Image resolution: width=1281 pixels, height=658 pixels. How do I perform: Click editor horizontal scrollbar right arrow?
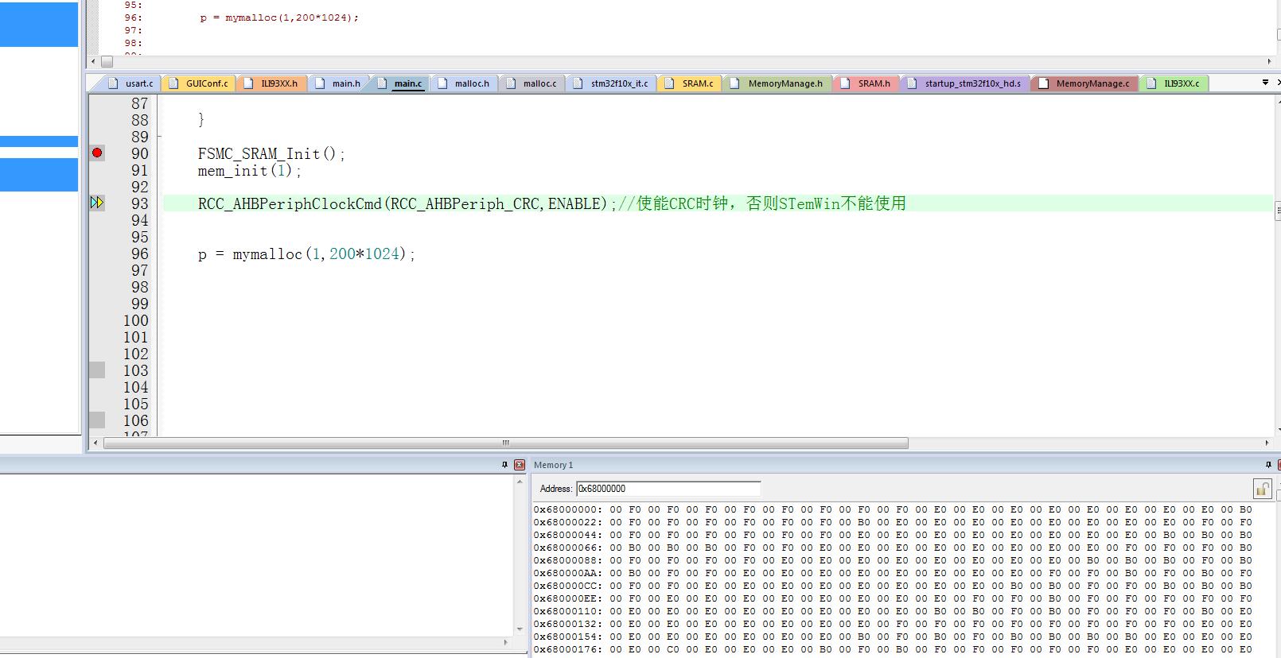tap(1268, 443)
